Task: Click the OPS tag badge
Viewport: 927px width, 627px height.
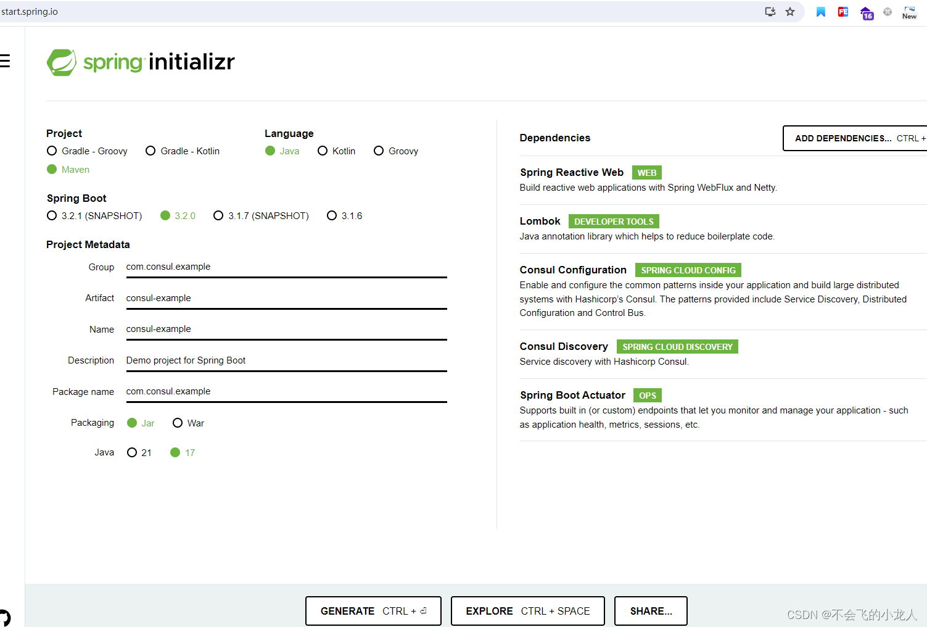Action: click(x=648, y=396)
